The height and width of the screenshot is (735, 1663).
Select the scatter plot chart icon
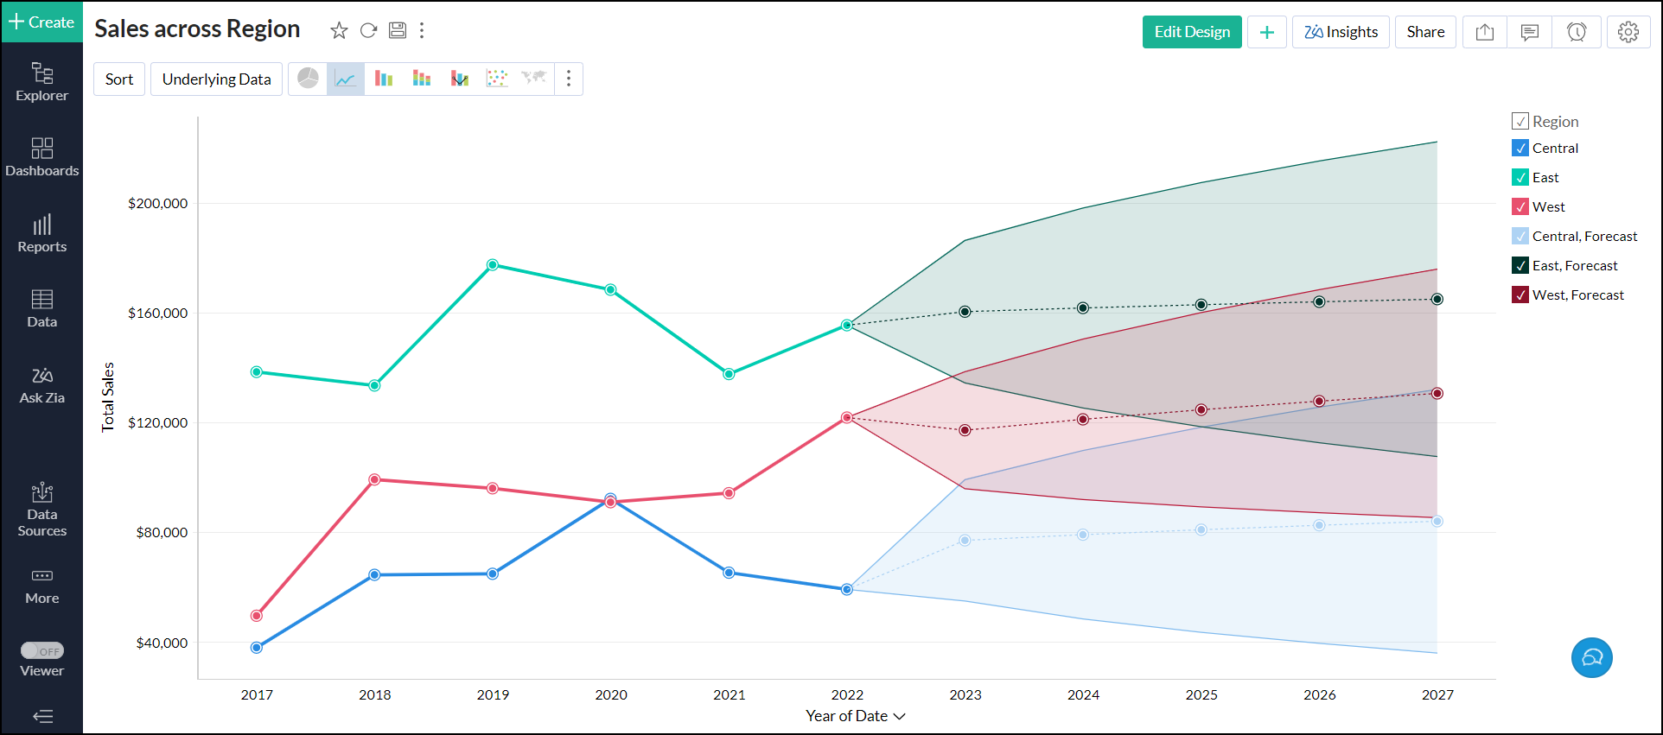pos(497,79)
